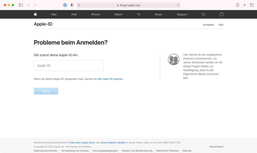Click the Apple logo in navigation bar
This screenshot has height=153, width=257.
tap(35, 14)
